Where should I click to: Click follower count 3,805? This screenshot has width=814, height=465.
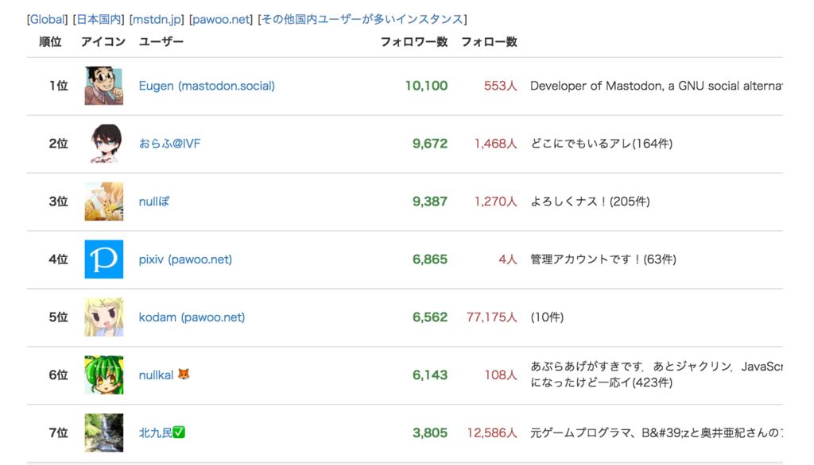click(x=430, y=432)
